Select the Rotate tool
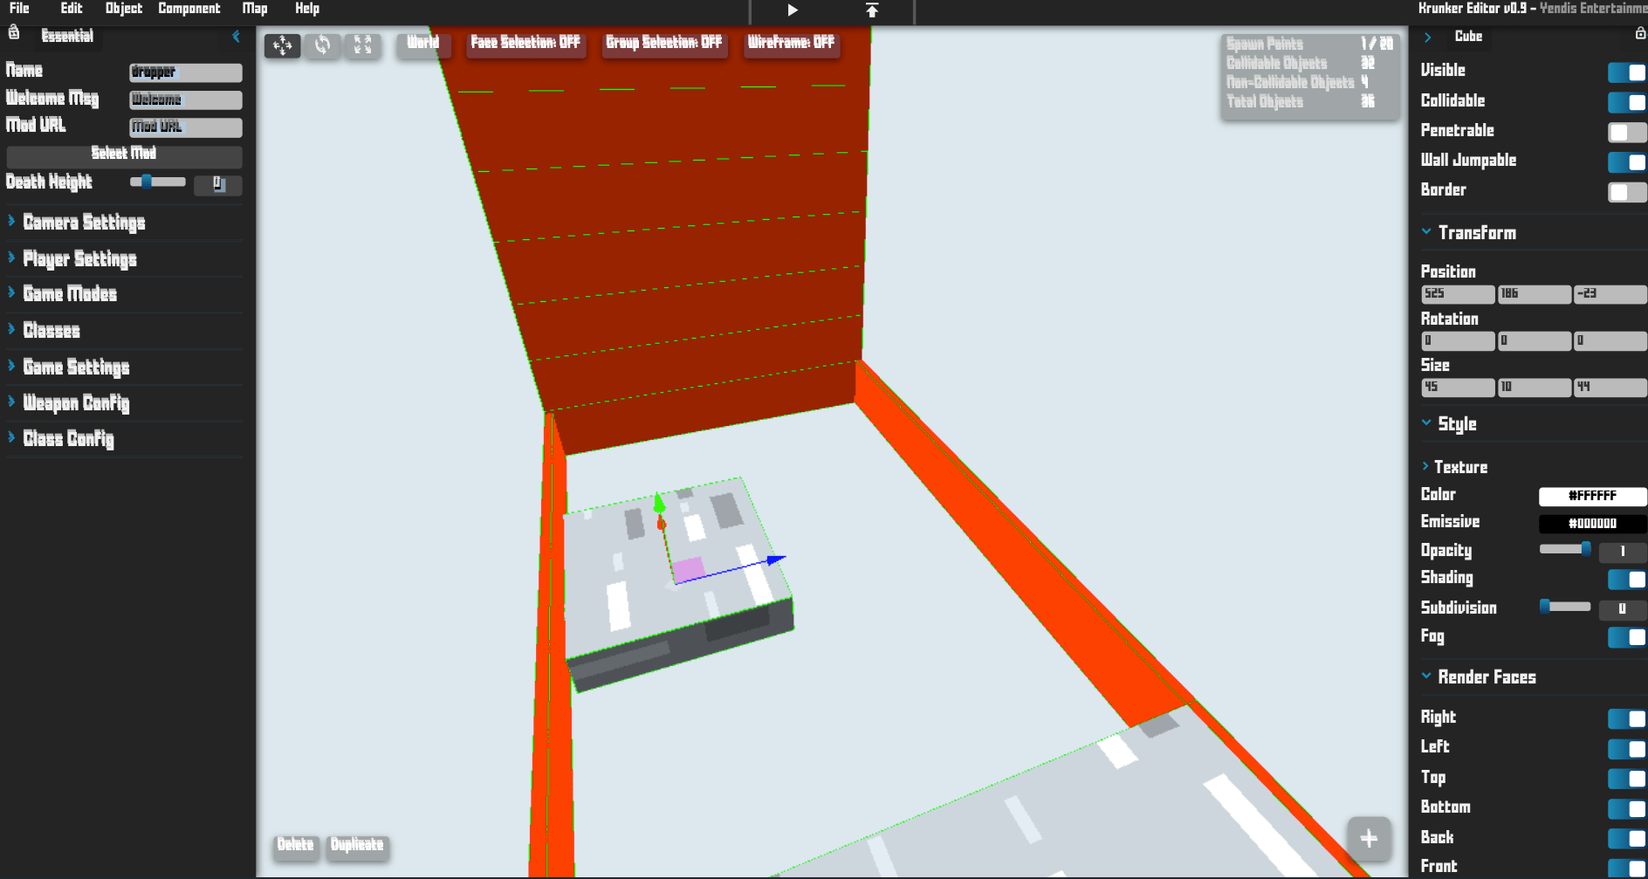1648x879 pixels. (x=323, y=46)
